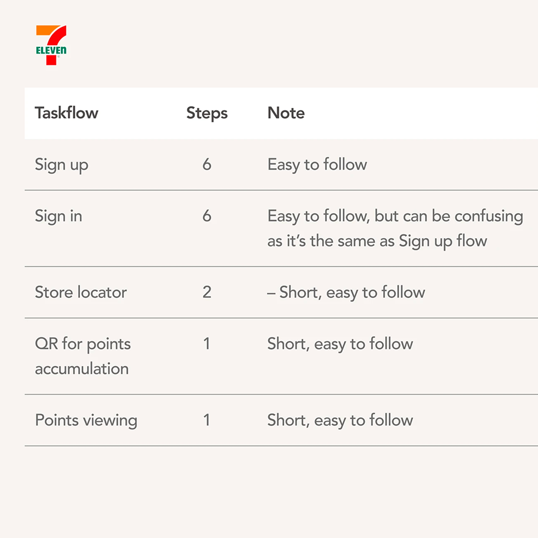Click the note about confusing Sign in flow
Screen dimensions: 538x538
point(395,229)
